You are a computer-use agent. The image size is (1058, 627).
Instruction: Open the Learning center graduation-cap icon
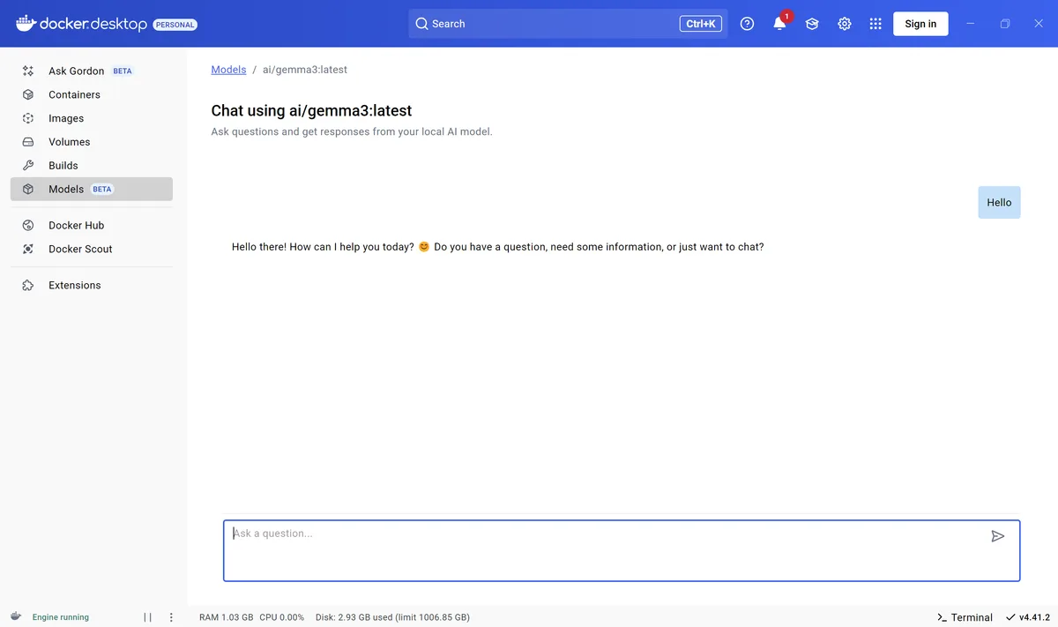click(x=812, y=24)
